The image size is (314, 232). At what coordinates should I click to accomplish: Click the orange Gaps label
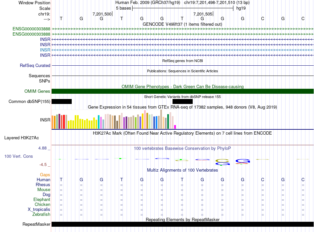click(45, 175)
